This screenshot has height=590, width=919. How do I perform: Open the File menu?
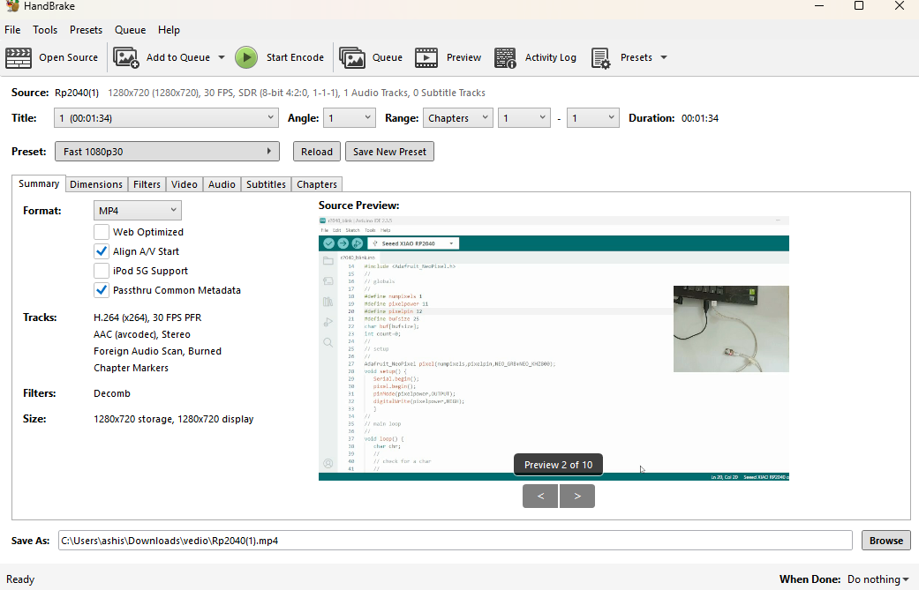(x=12, y=30)
